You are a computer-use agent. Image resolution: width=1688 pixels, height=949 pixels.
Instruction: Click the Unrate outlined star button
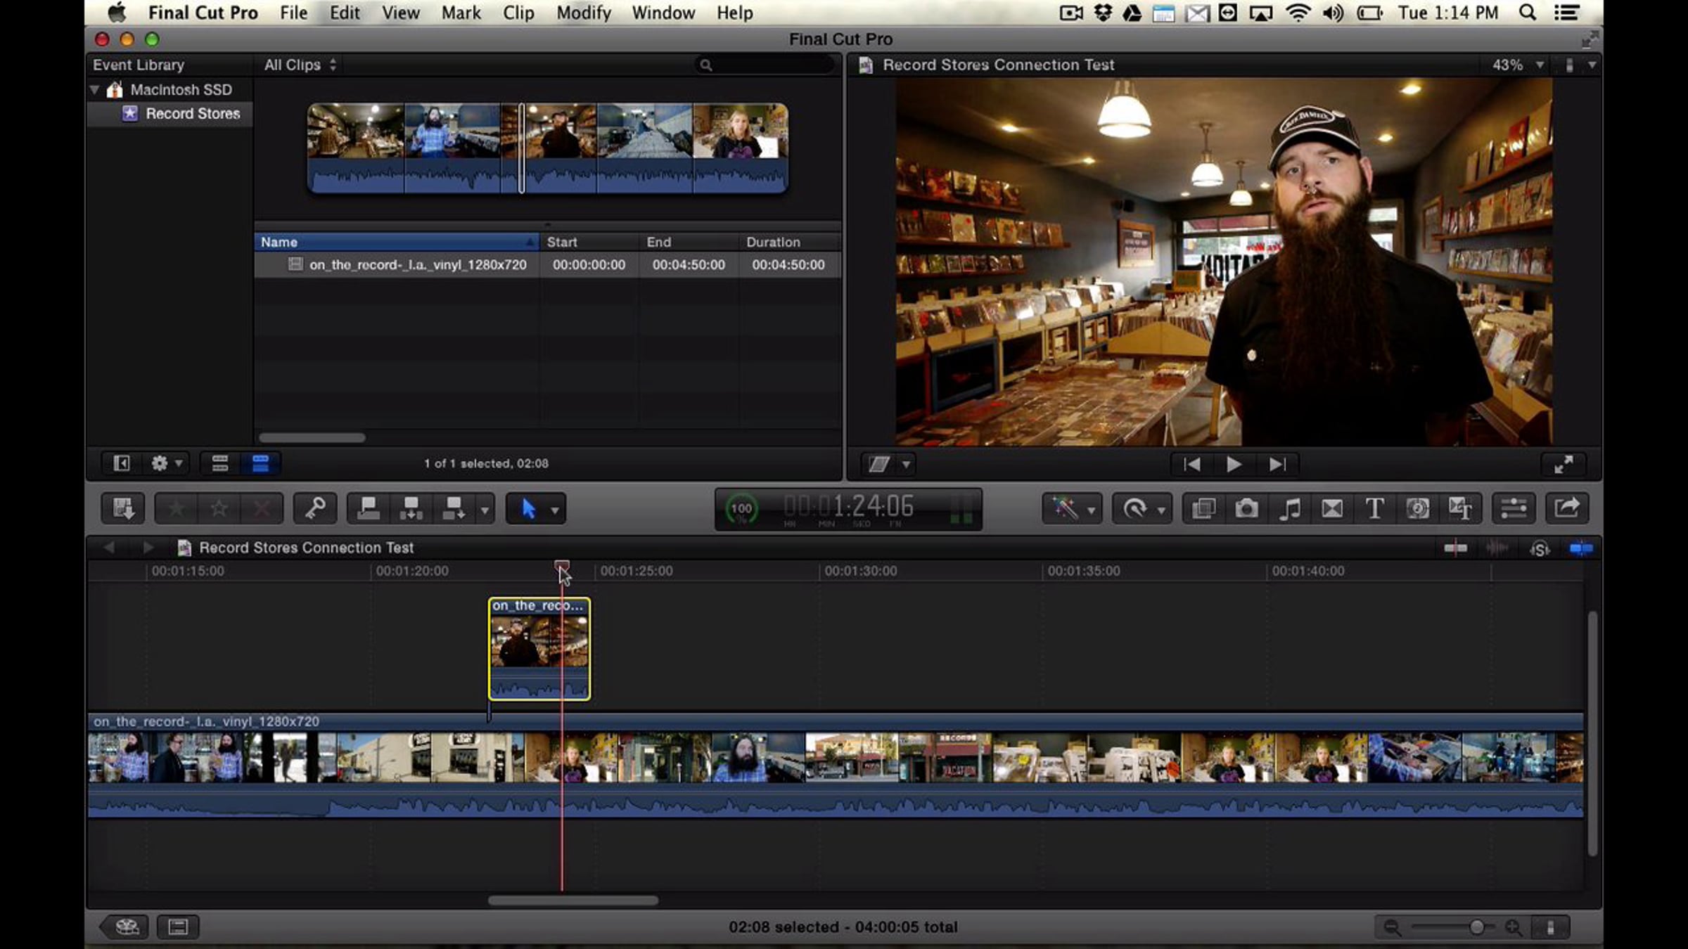pos(219,508)
